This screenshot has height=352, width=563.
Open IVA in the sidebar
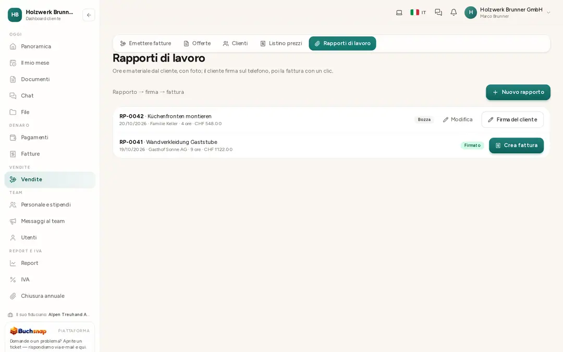[50, 280]
